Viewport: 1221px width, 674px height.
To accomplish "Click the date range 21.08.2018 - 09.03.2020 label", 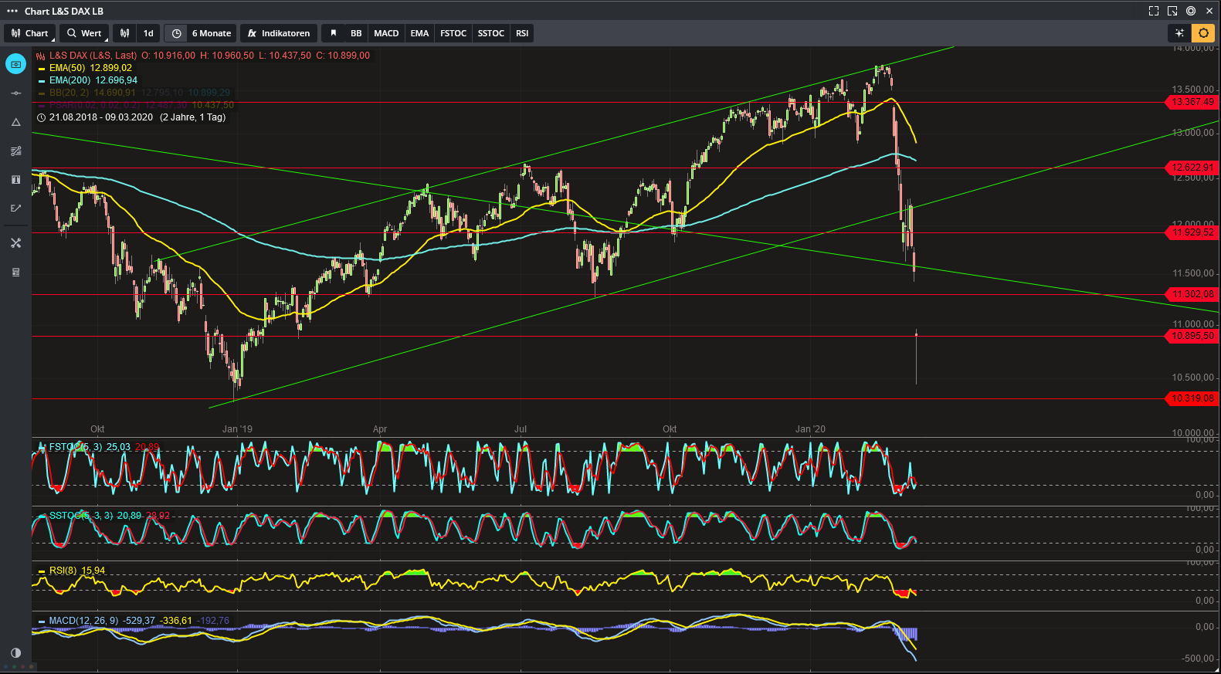I will (x=101, y=117).
